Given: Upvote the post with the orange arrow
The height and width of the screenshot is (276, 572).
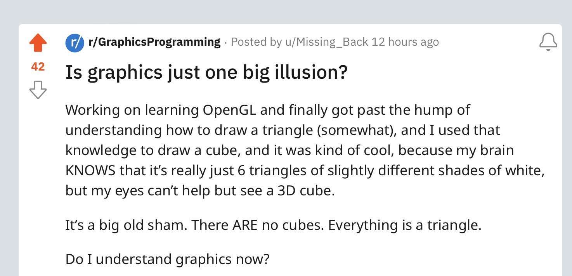Looking at the screenshot, I should tap(38, 43).
